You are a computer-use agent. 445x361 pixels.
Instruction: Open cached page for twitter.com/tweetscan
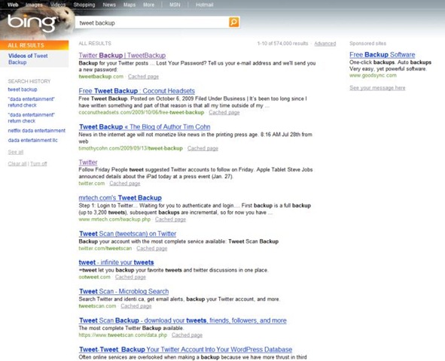coord(152,248)
